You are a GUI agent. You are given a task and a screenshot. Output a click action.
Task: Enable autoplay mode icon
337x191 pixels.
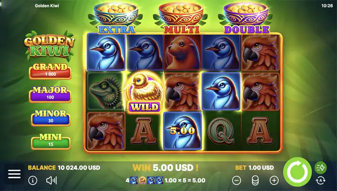321,181
